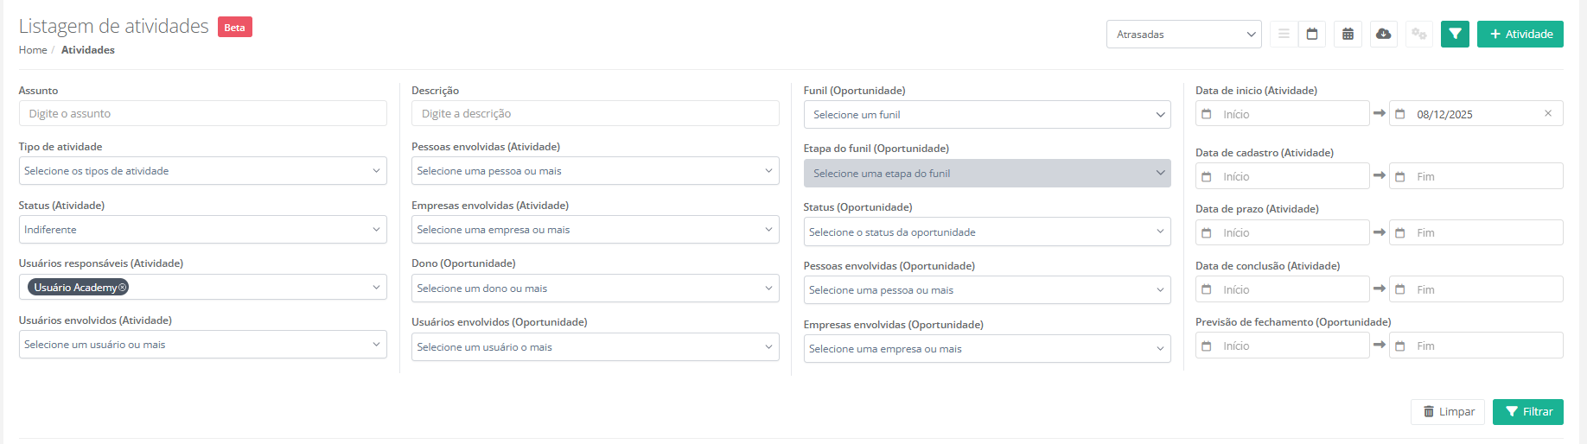Add a new Atividade

pos(1520,35)
